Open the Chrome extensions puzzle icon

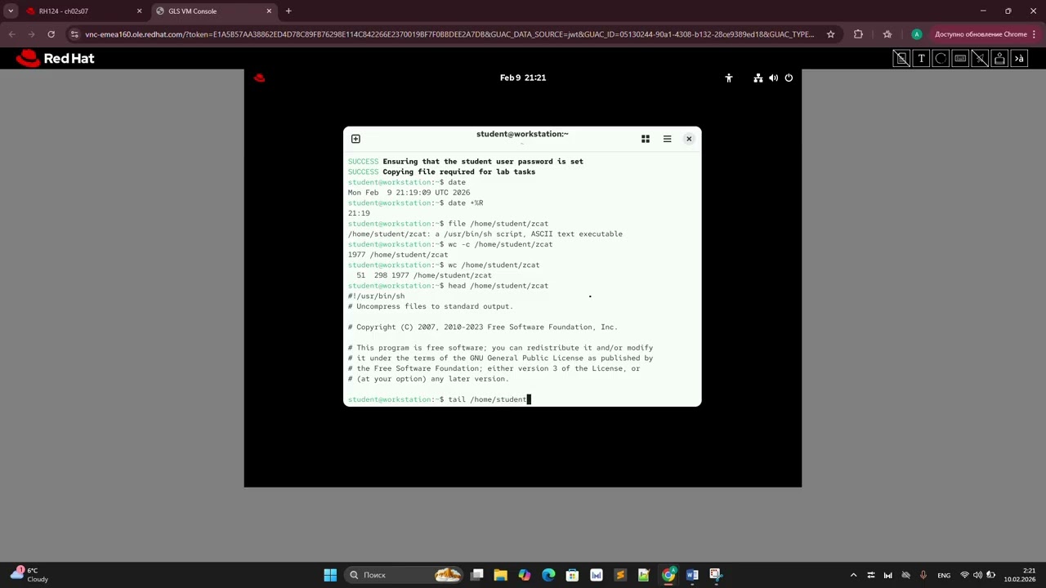coord(858,34)
